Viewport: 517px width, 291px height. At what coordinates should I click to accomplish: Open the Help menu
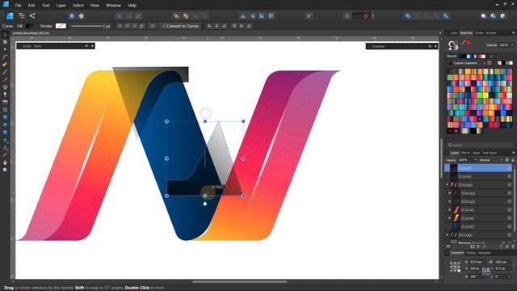(132, 6)
